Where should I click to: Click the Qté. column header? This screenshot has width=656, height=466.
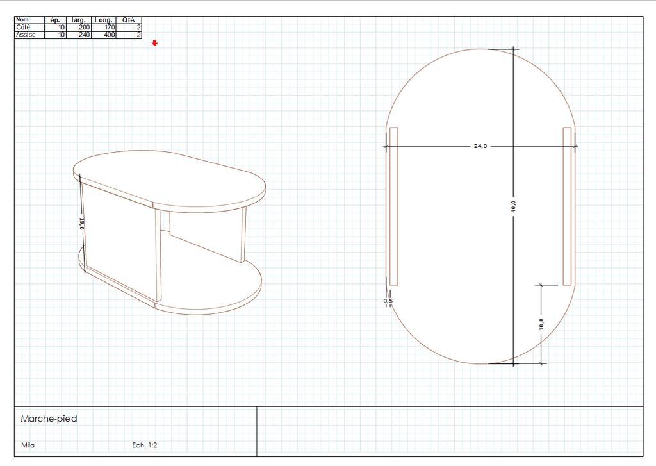coord(129,20)
